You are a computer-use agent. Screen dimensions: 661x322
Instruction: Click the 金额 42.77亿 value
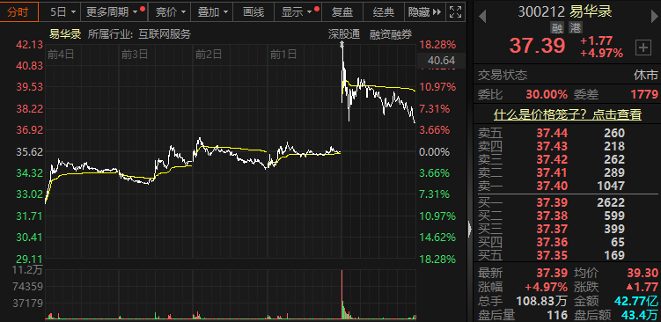pyautogui.click(x=635, y=301)
